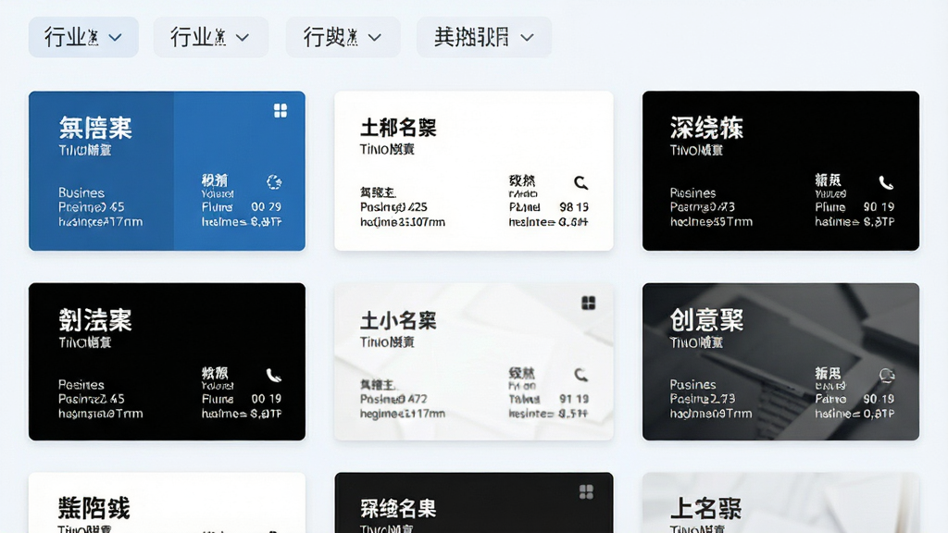The image size is (948, 533).
Task: Open the gray laptop-background 创意 card
Action: pyautogui.click(x=780, y=362)
